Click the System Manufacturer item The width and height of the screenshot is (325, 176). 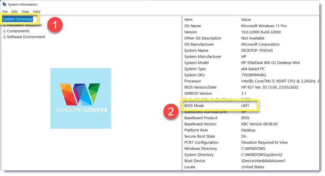pyautogui.click(x=203, y=57)
